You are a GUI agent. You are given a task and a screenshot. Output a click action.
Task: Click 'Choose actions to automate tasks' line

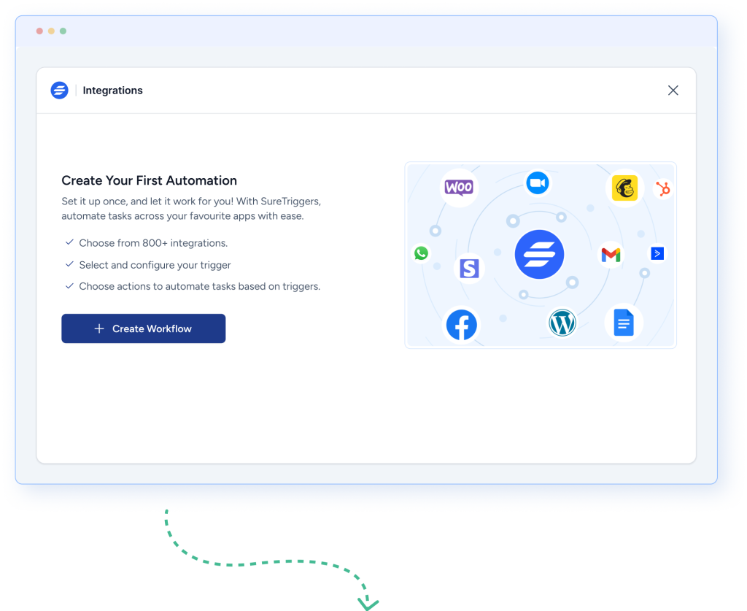(x=200, y=286)
